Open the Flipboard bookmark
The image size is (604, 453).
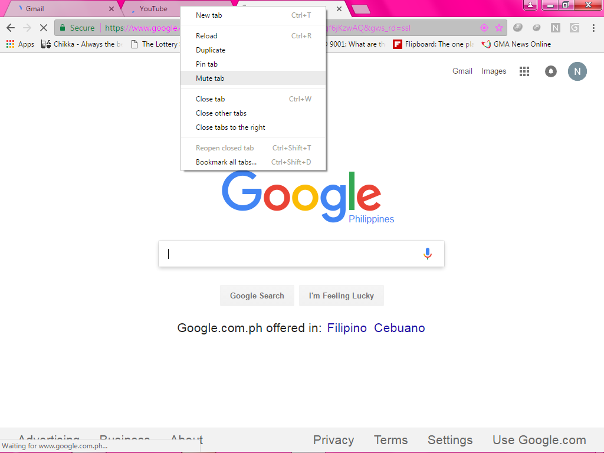coord(434,44)
